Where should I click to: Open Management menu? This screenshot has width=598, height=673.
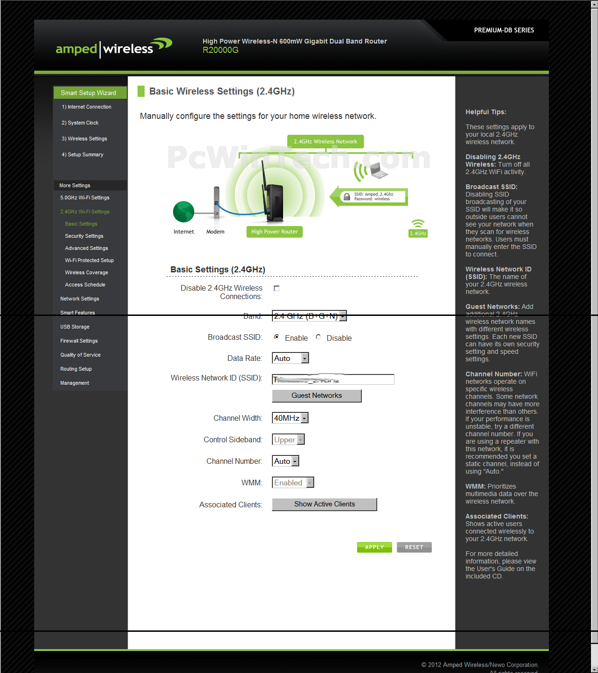(74, 383)
